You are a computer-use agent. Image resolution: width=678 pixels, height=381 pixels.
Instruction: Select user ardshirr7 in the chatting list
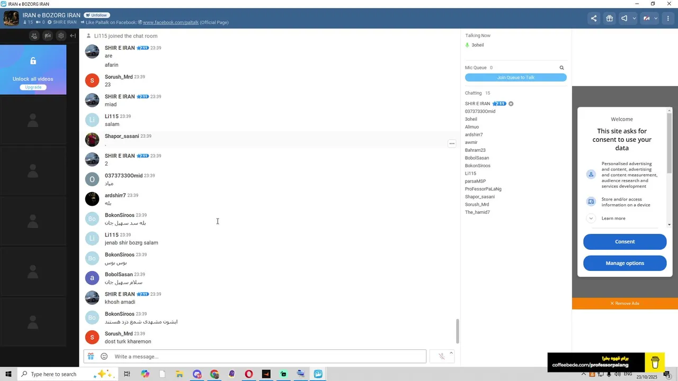[474, 135]
